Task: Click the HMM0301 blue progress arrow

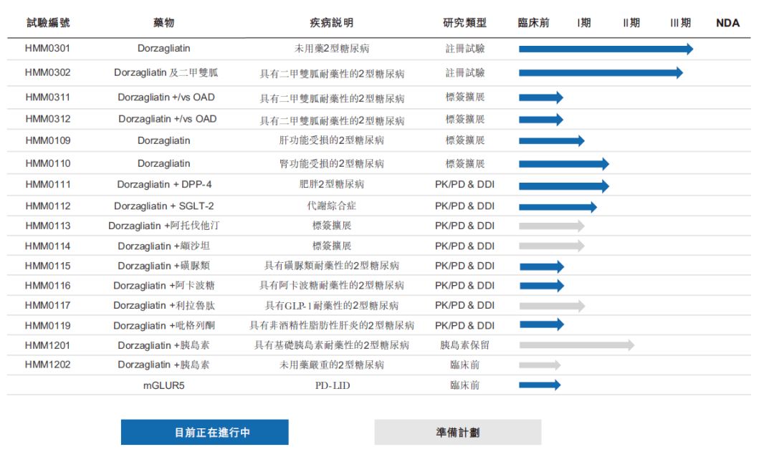Action: tap(606, 49)
